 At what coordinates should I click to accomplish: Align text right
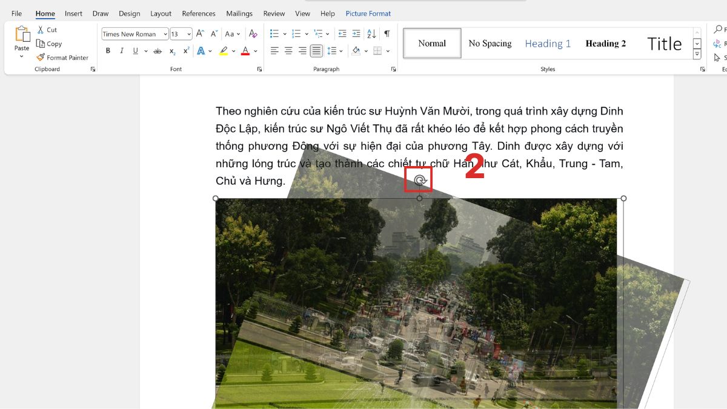[302, 51]
